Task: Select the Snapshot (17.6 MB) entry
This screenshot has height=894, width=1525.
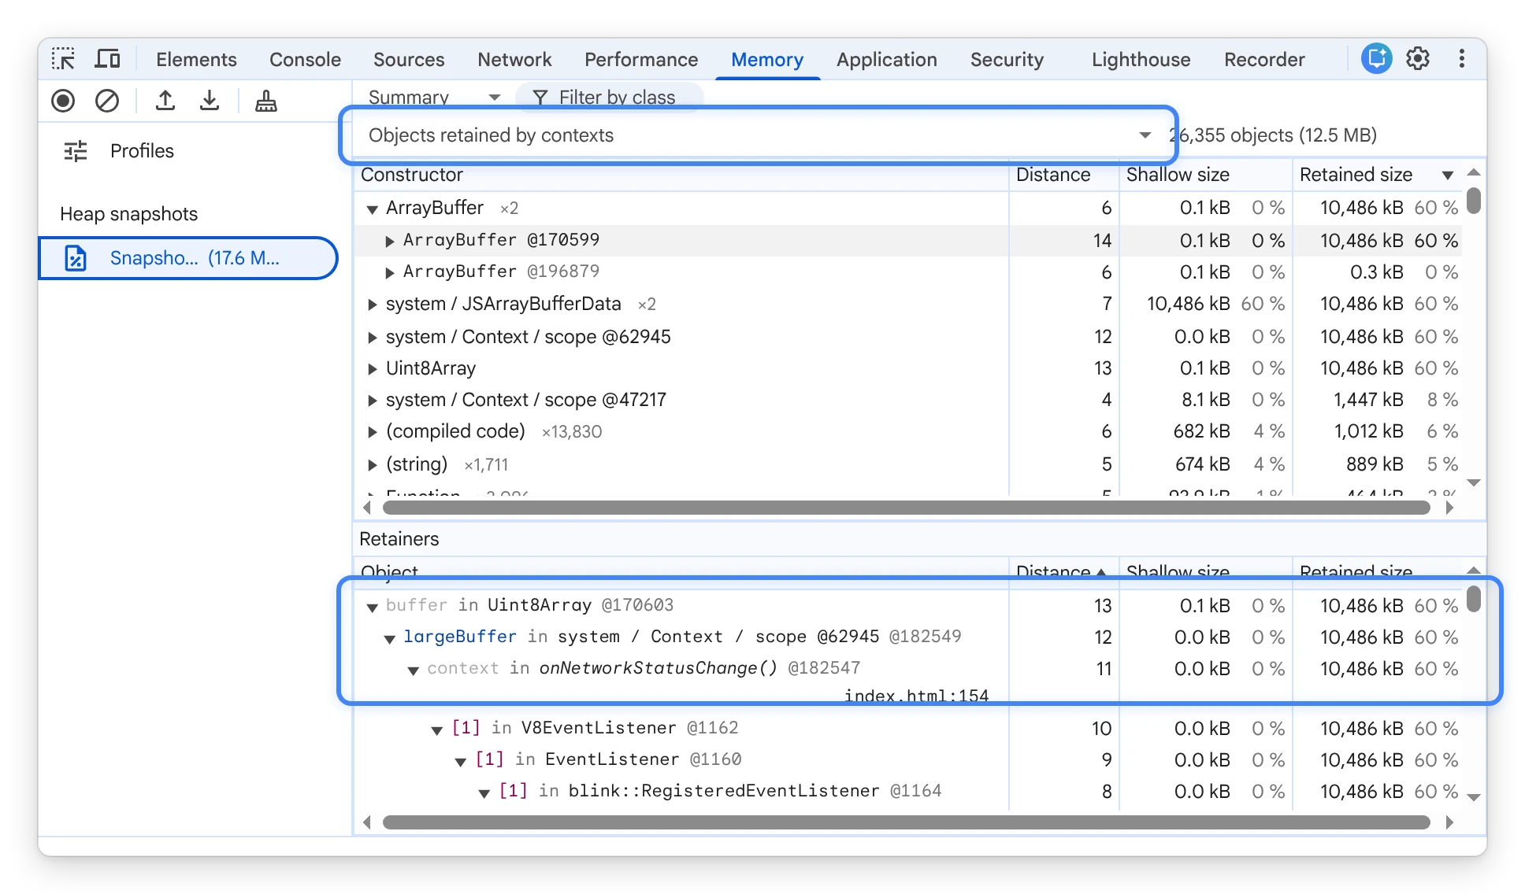Action: [188, 258]
